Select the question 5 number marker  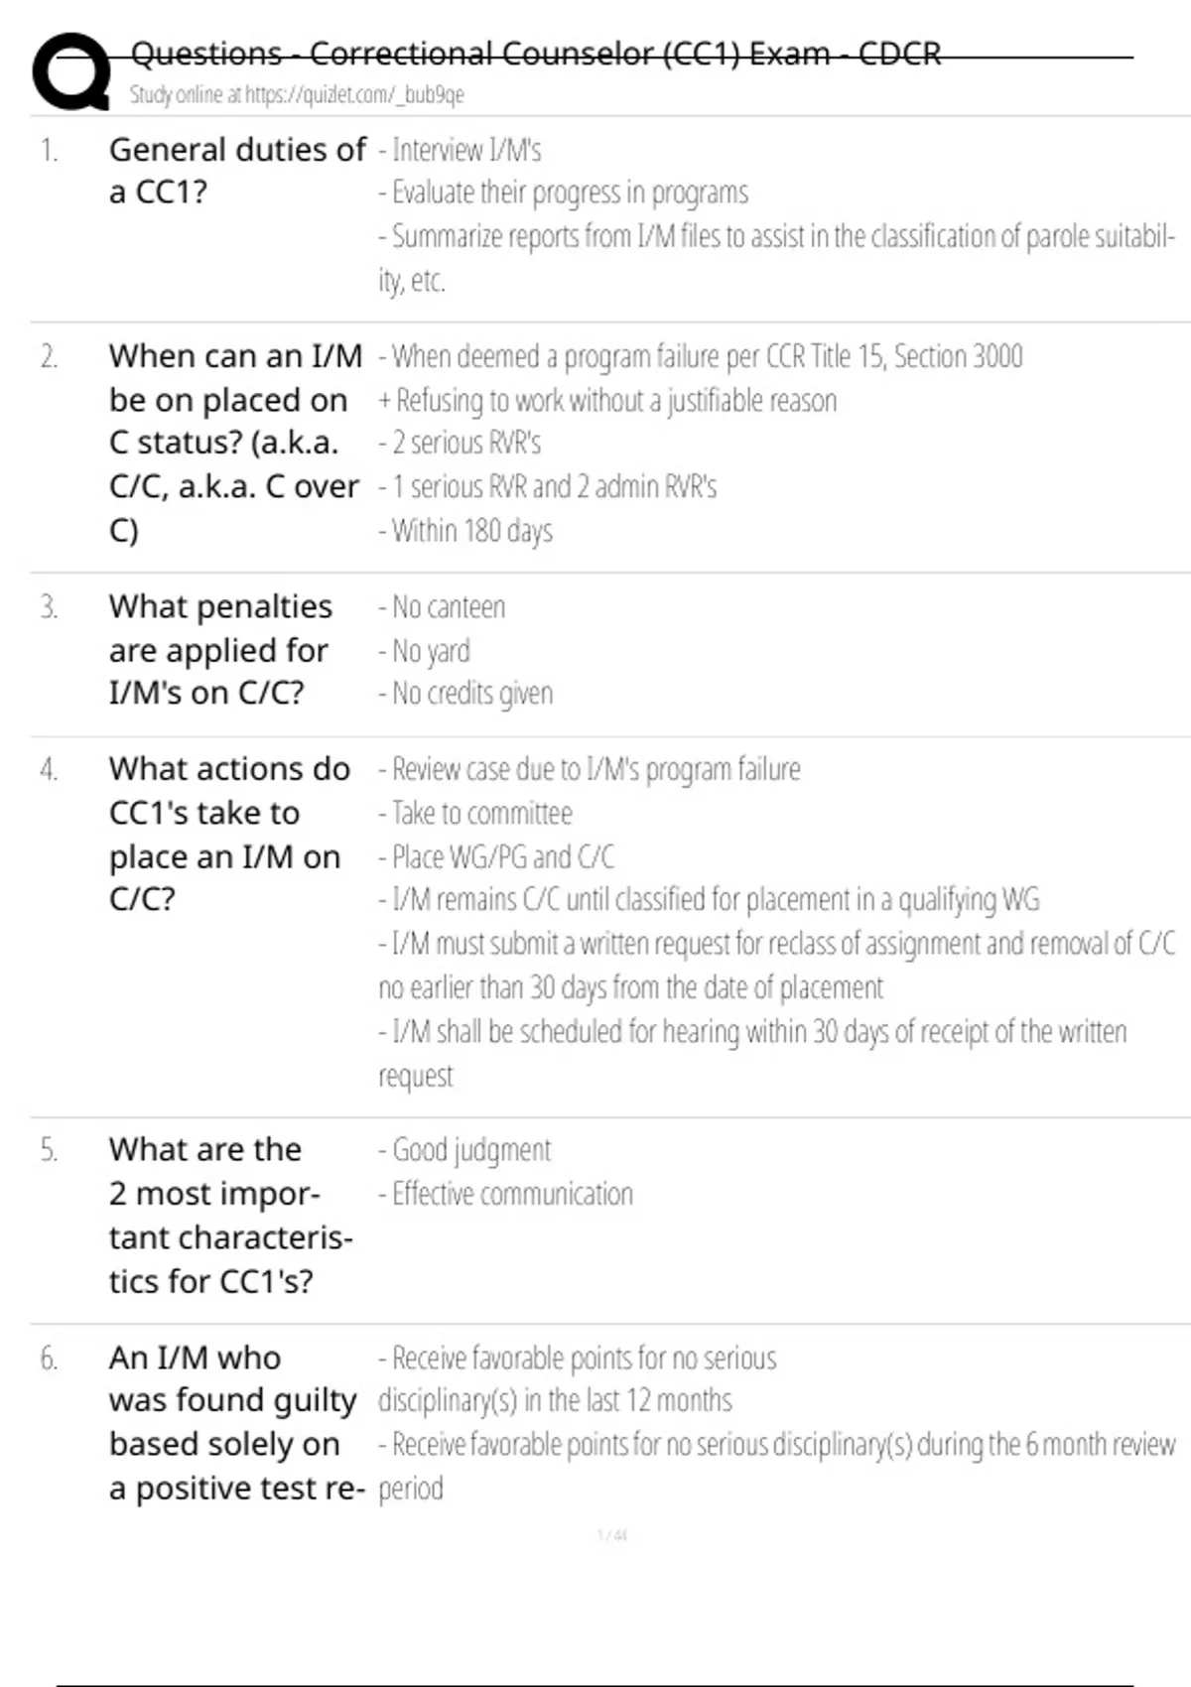click(x=49, y=1149)
